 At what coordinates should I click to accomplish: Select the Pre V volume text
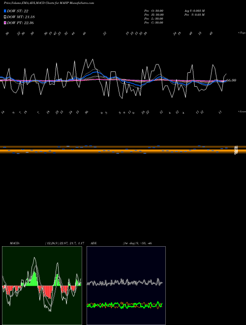click(194, 15)
